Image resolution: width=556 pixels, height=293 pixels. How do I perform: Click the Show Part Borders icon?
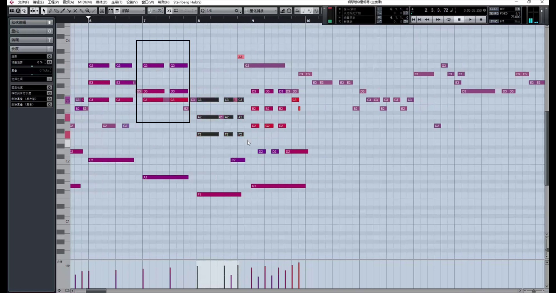(111, 11)
